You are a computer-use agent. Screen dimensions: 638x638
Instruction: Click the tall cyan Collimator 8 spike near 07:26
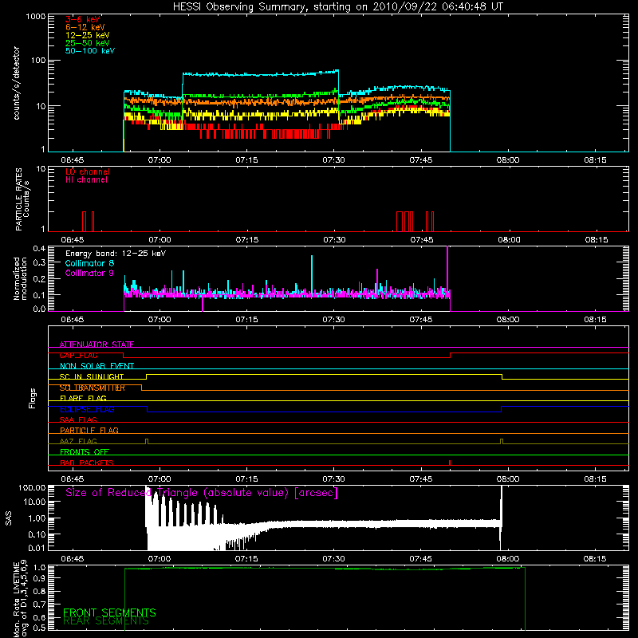[312, 274]
